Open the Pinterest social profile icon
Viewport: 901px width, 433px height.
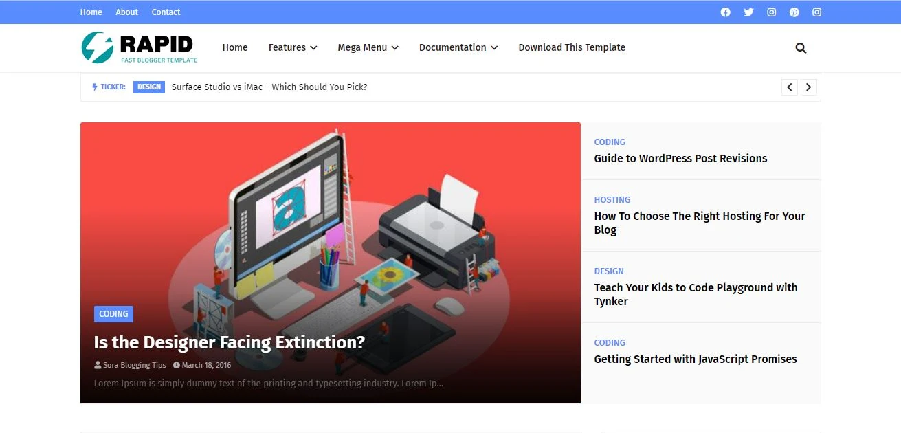(794, 12)
